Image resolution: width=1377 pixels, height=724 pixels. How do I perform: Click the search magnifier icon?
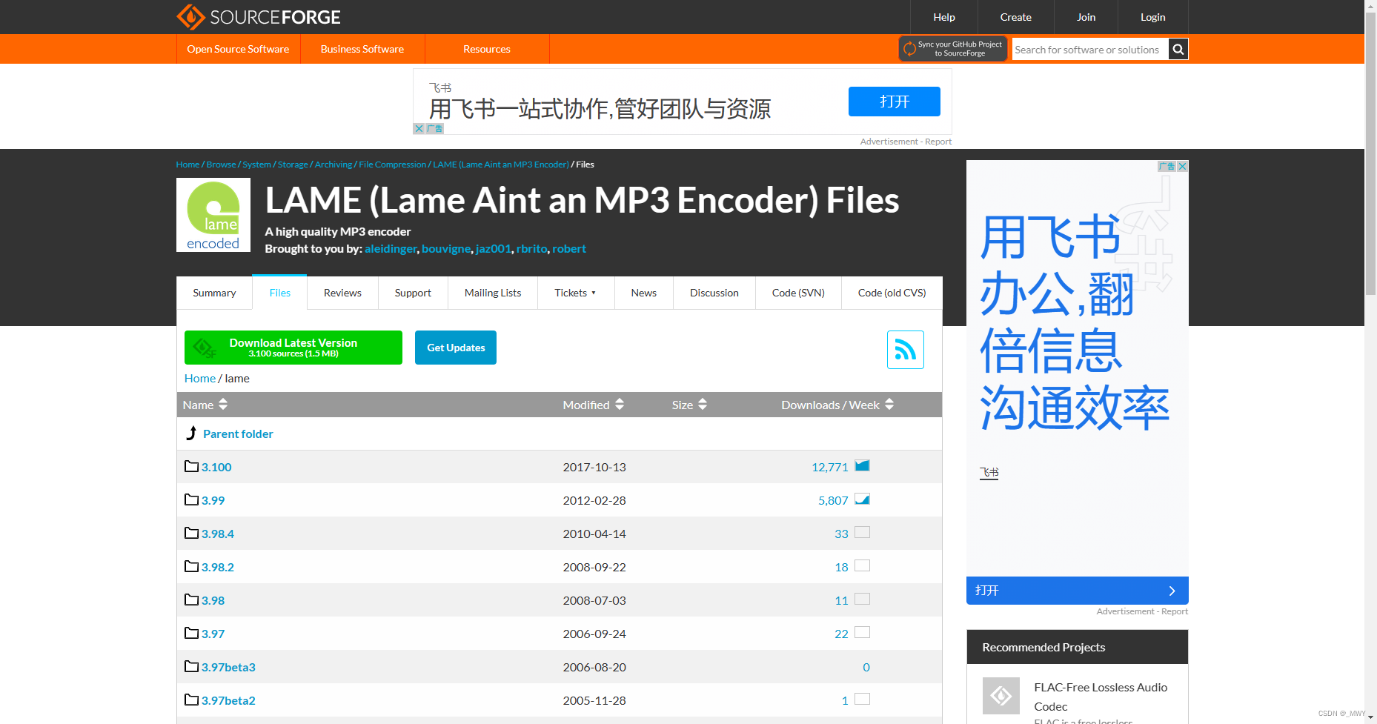[1178, 50]
